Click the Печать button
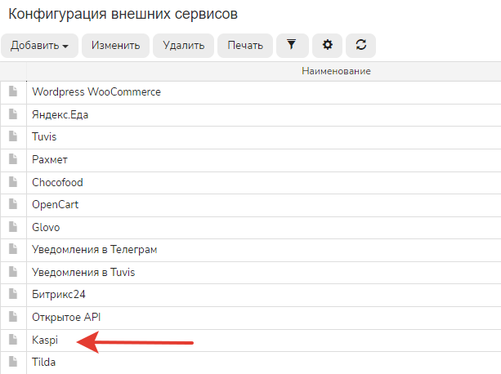 (245, 46)
